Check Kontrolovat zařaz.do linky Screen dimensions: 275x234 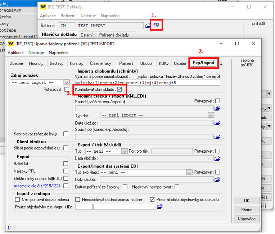pos(66,134)
